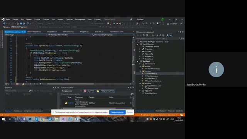Click the Undo toolbar icon

(28, 24)
